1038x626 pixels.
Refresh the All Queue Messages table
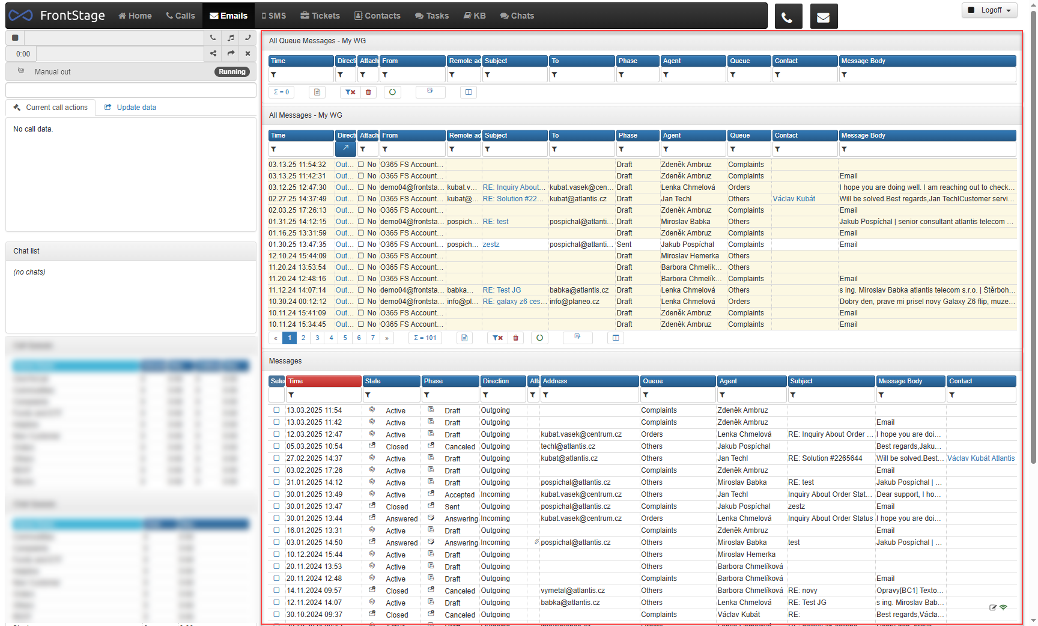click(x=392, y=92)
